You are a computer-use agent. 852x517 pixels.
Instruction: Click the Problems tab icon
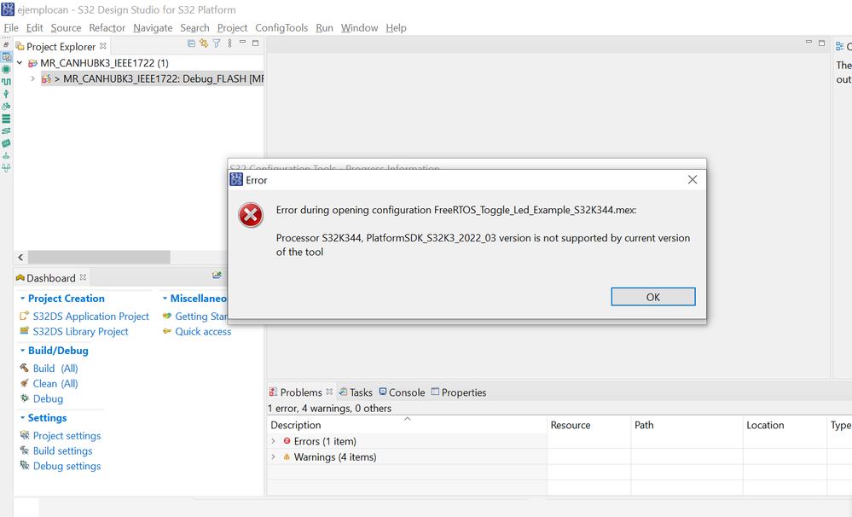[274, 392]
